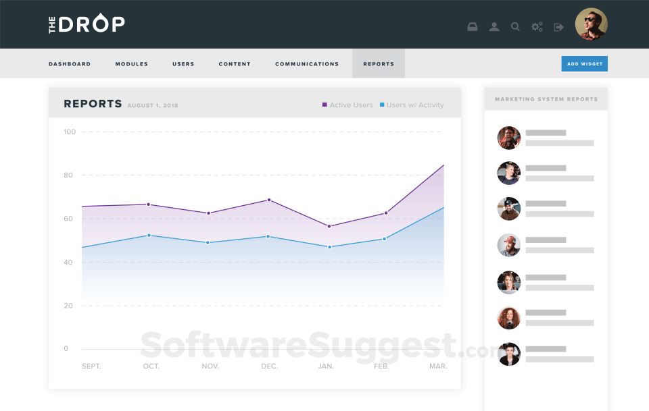Select the red-cap bearded user avatar

pyautogui.click(x=508, y=245)
